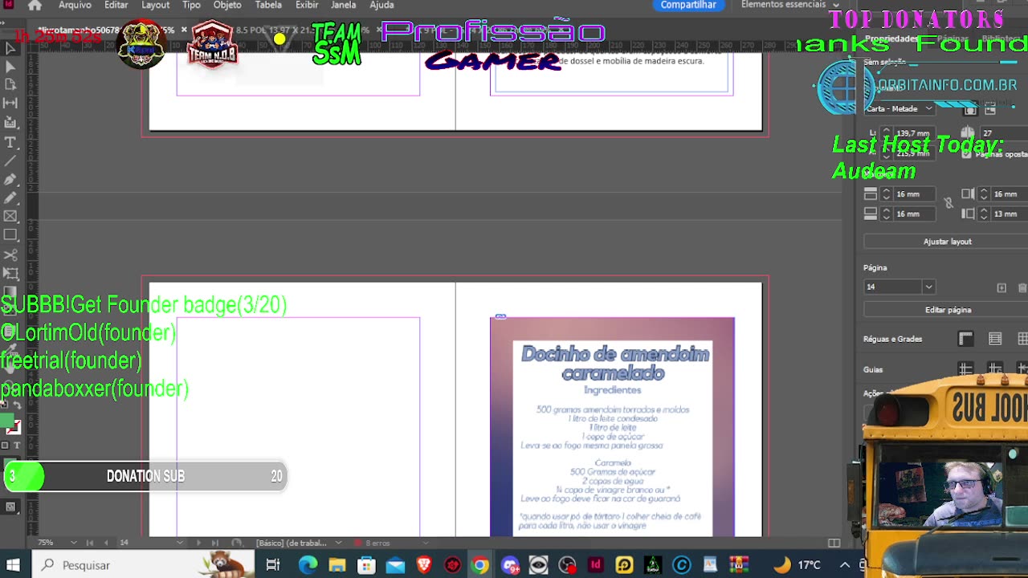Select the Rectangle Frame tool
This screenshot has width=1028, height=578.
(10, 216)
